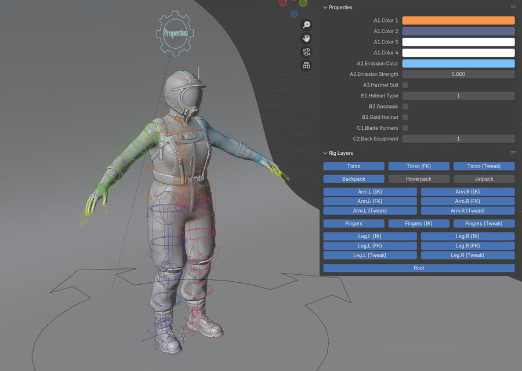Enable the A3.Hazmat Suit checkbox

404,85
